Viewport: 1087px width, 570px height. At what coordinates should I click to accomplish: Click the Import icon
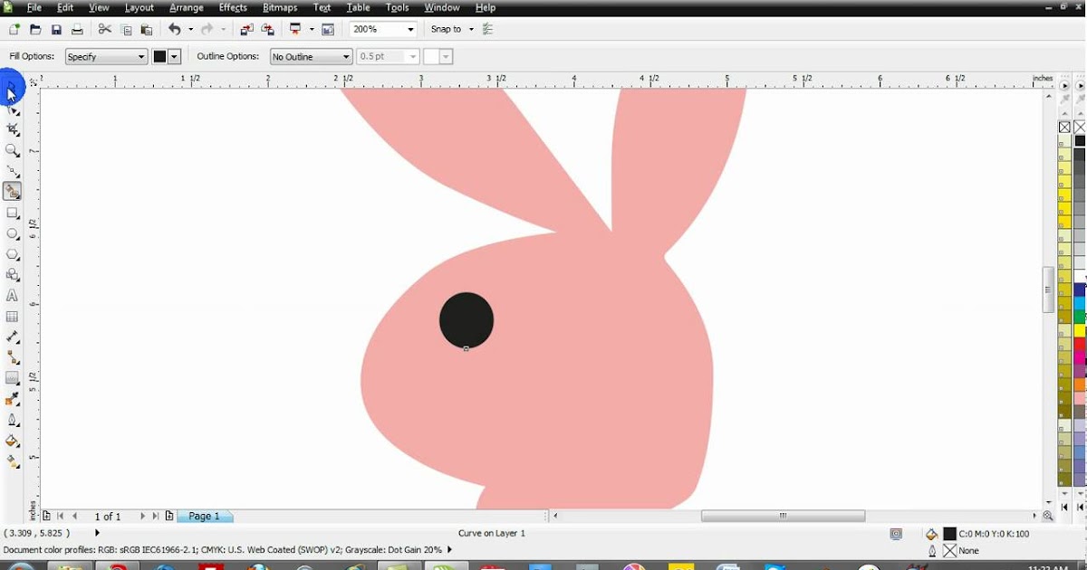point(246,30)
